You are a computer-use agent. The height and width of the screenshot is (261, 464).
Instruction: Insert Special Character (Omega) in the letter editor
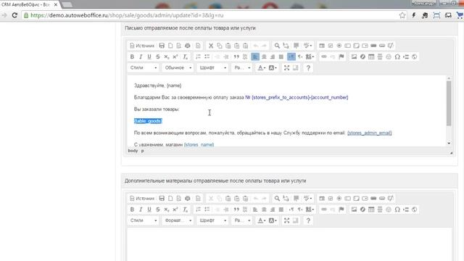tap(397, 57)
